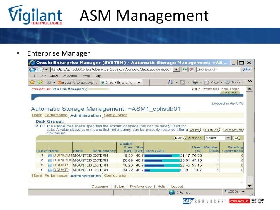Open the Quick Tabs list dropdown arrow
The height and width of the screenshot is (210, 280).
(54, 82)
